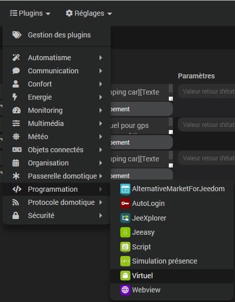Click the Jeeasy green plugin icon

(x=125, y=232)
